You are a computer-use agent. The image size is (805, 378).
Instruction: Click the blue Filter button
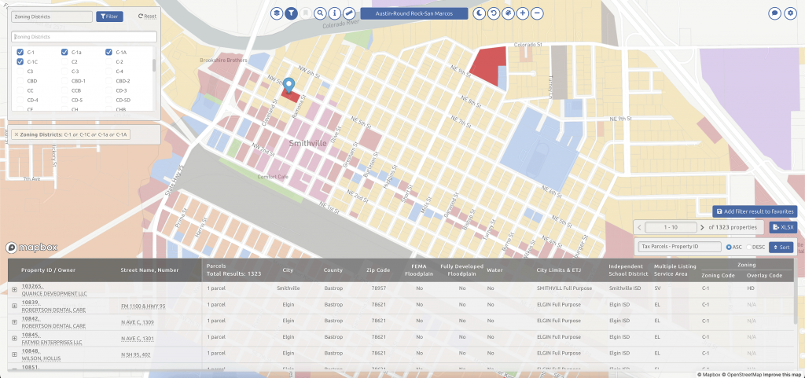pos(109,17)
